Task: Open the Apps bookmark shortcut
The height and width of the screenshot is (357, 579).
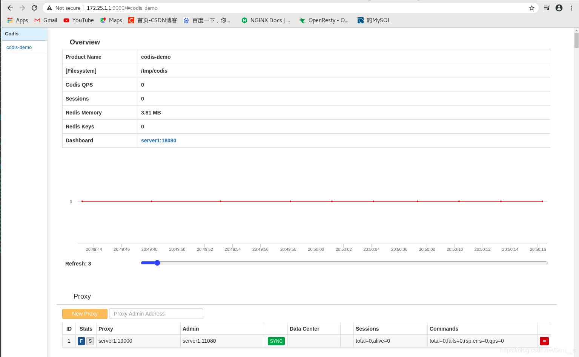Action: coord(18,20)
